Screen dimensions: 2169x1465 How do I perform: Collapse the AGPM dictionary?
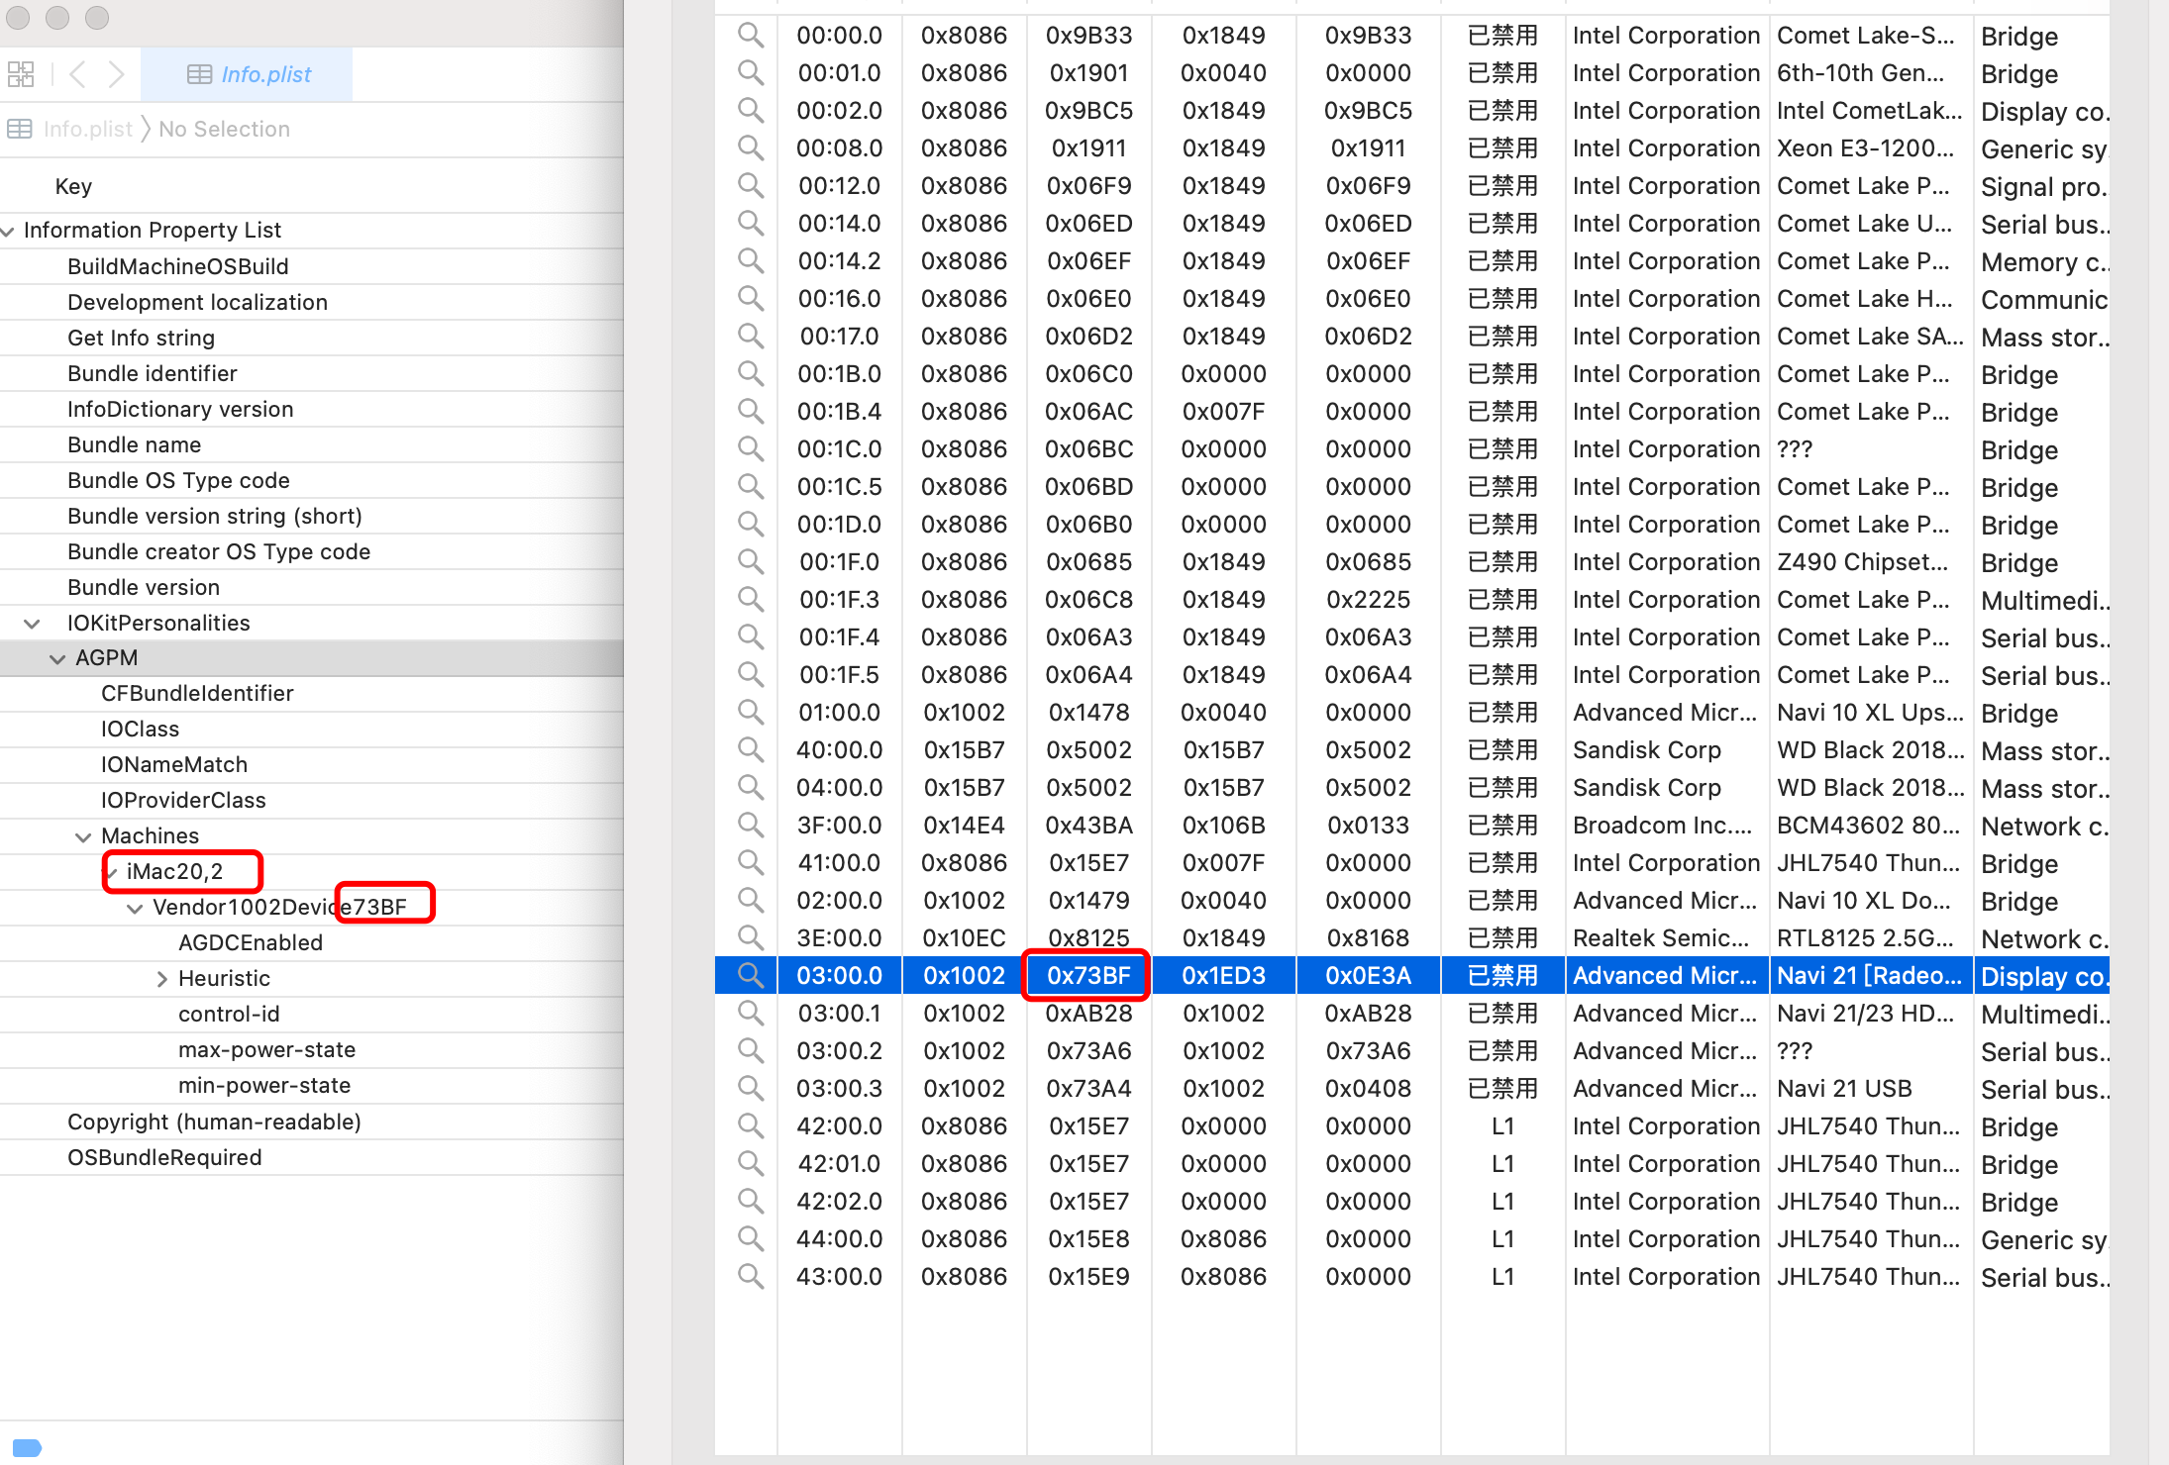click(57, 659)
